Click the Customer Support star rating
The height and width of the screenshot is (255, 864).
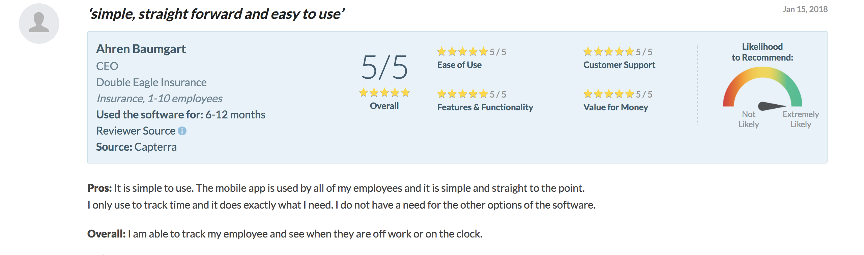coord(609,51)
